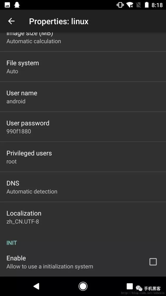Tap the battery status icon
This screenshot has height=296, width=166.
tap(147, 5)
